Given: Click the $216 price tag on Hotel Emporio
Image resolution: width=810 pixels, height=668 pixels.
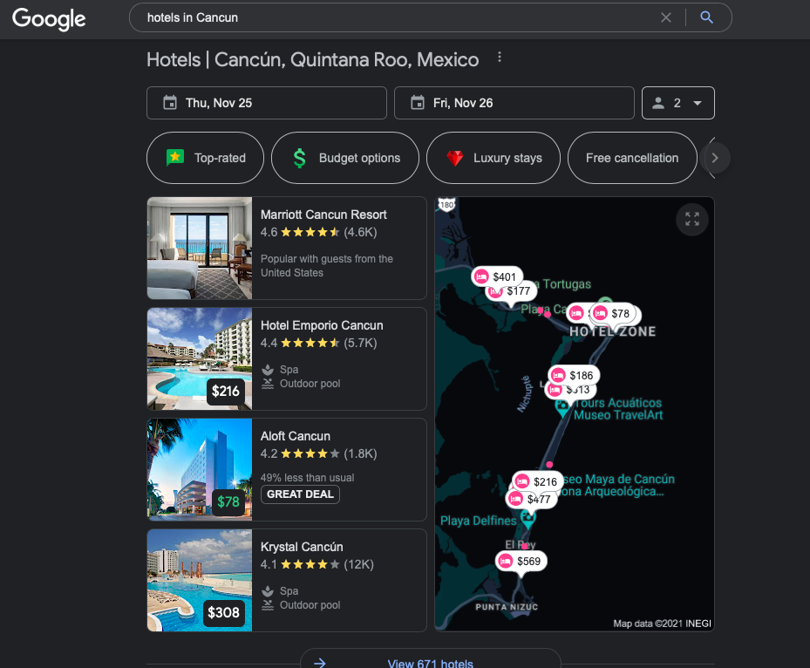Looking at the screenshot, I should (225, 391).
